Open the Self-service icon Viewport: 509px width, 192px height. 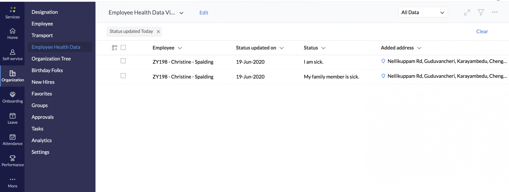(x=12, y=52)
